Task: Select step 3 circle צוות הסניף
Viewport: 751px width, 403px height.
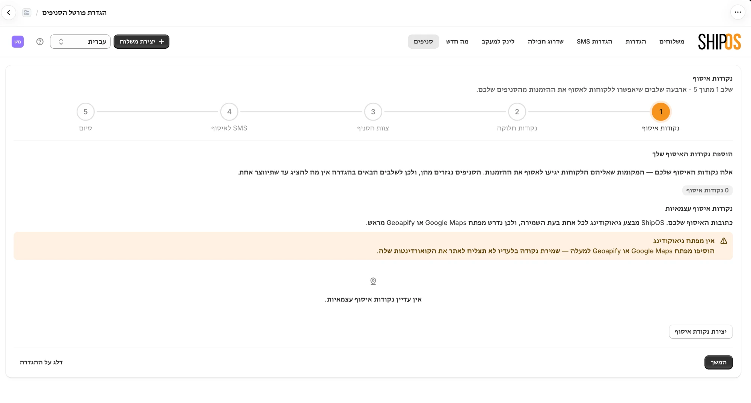Action: (373, 112)
